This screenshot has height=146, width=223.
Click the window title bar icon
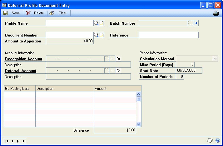click(x=4, y=5)
